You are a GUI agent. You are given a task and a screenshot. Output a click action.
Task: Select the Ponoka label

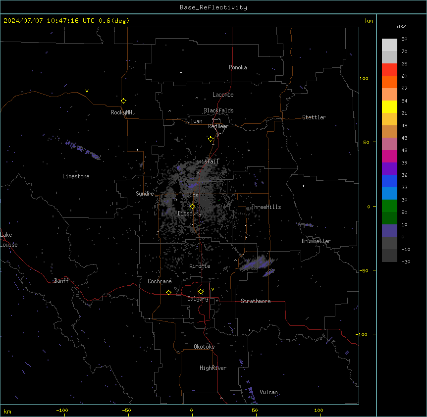[x=238, y=67]
